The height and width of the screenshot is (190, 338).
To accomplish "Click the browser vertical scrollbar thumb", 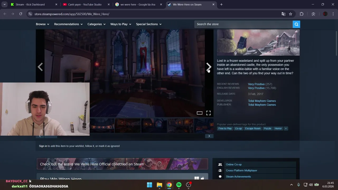I will coord(336,44).
